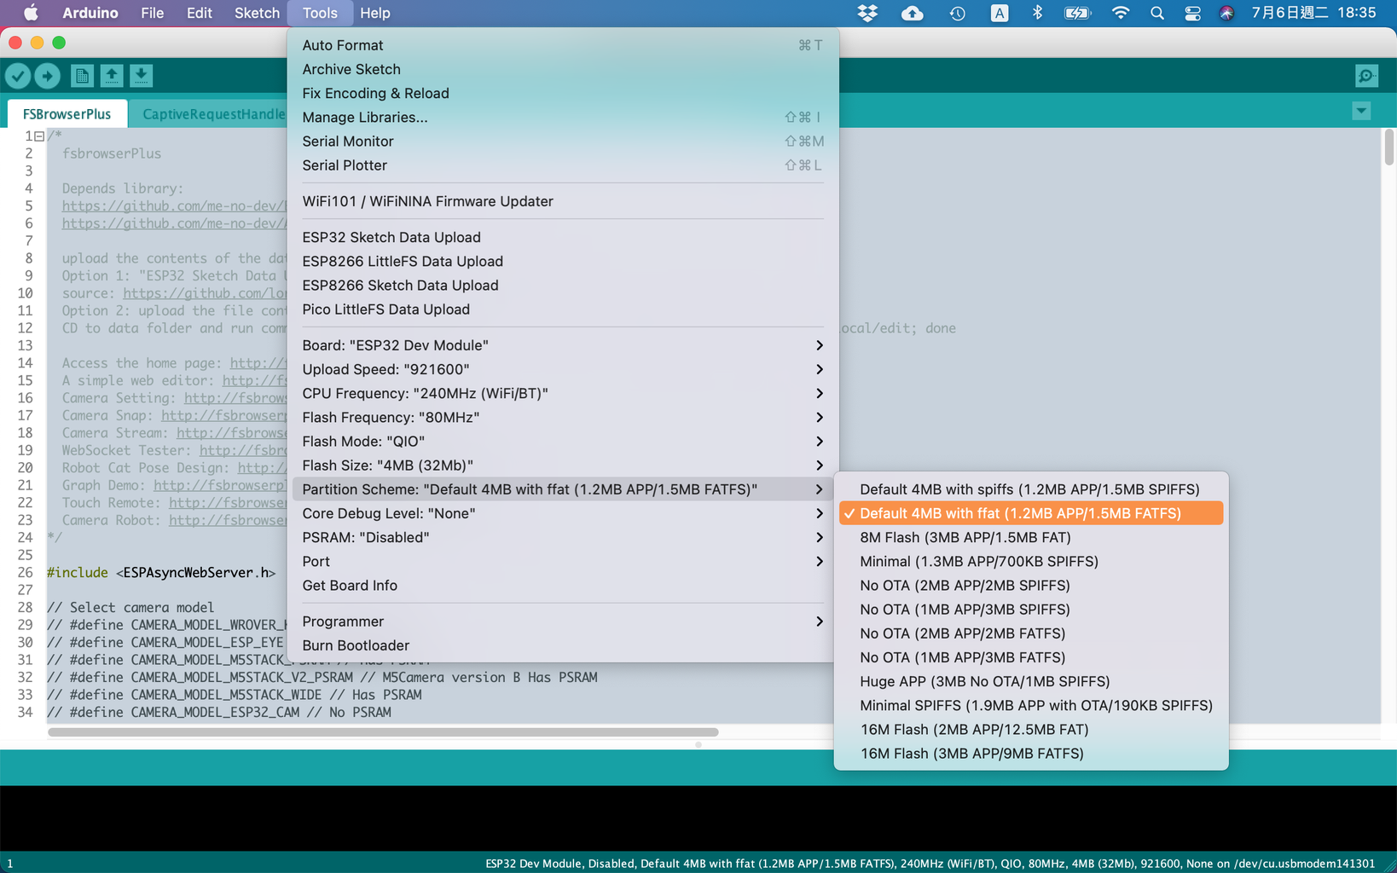
Task: Click the Upload arrow toolbar icon
Action: (48, 76)
